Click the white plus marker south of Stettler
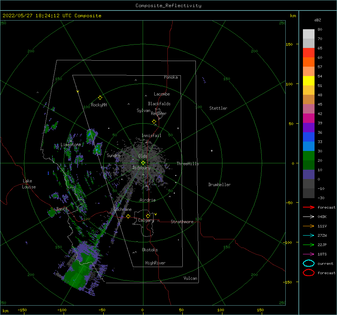Screen dimensions: 337x315 click(x=212, y=151)
